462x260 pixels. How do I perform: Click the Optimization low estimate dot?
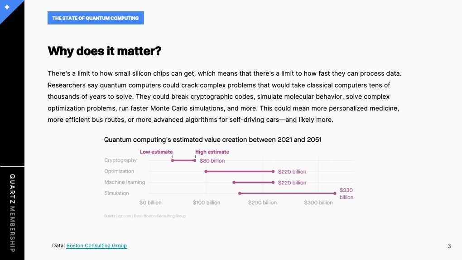pos(206,172)
